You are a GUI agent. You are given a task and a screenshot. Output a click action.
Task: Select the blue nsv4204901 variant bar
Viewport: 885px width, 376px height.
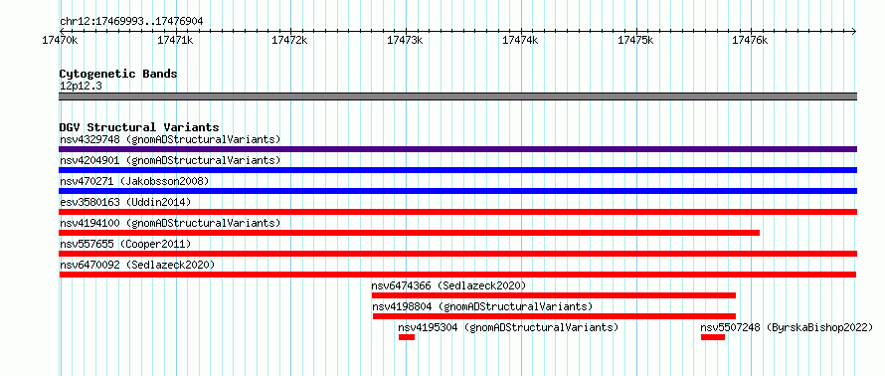pyautogui.click(x=457, y=170)
